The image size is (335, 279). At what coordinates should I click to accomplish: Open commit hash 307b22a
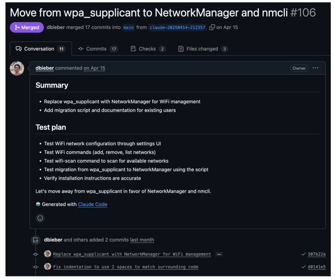(x=317, y=254)
